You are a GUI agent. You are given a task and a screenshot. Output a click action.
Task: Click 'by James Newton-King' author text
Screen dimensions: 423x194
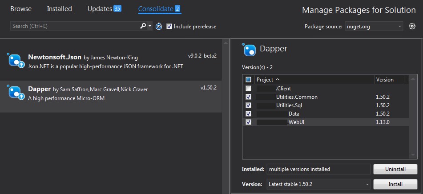(111, 58)
